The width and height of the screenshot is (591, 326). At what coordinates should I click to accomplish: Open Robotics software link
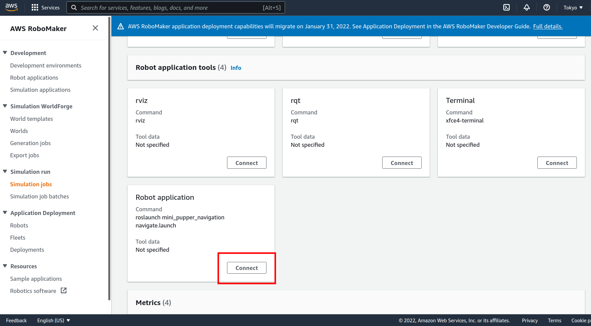[x=33, y=291]
